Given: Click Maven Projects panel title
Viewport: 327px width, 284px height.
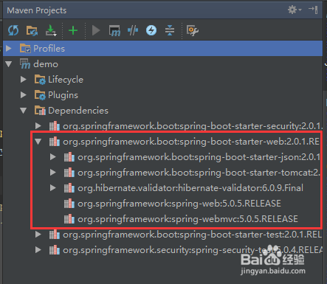Looking at the screenshot, I should tap(37, 10).
